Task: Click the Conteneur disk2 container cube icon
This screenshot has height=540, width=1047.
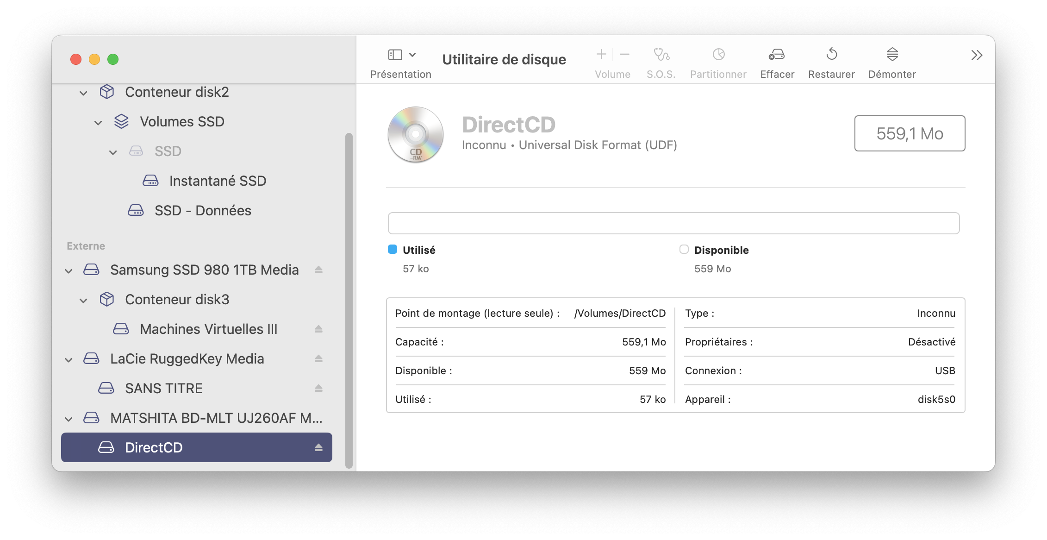Action: (107, 92)
